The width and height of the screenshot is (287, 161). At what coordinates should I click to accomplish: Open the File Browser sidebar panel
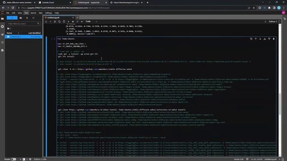point(2,19)
